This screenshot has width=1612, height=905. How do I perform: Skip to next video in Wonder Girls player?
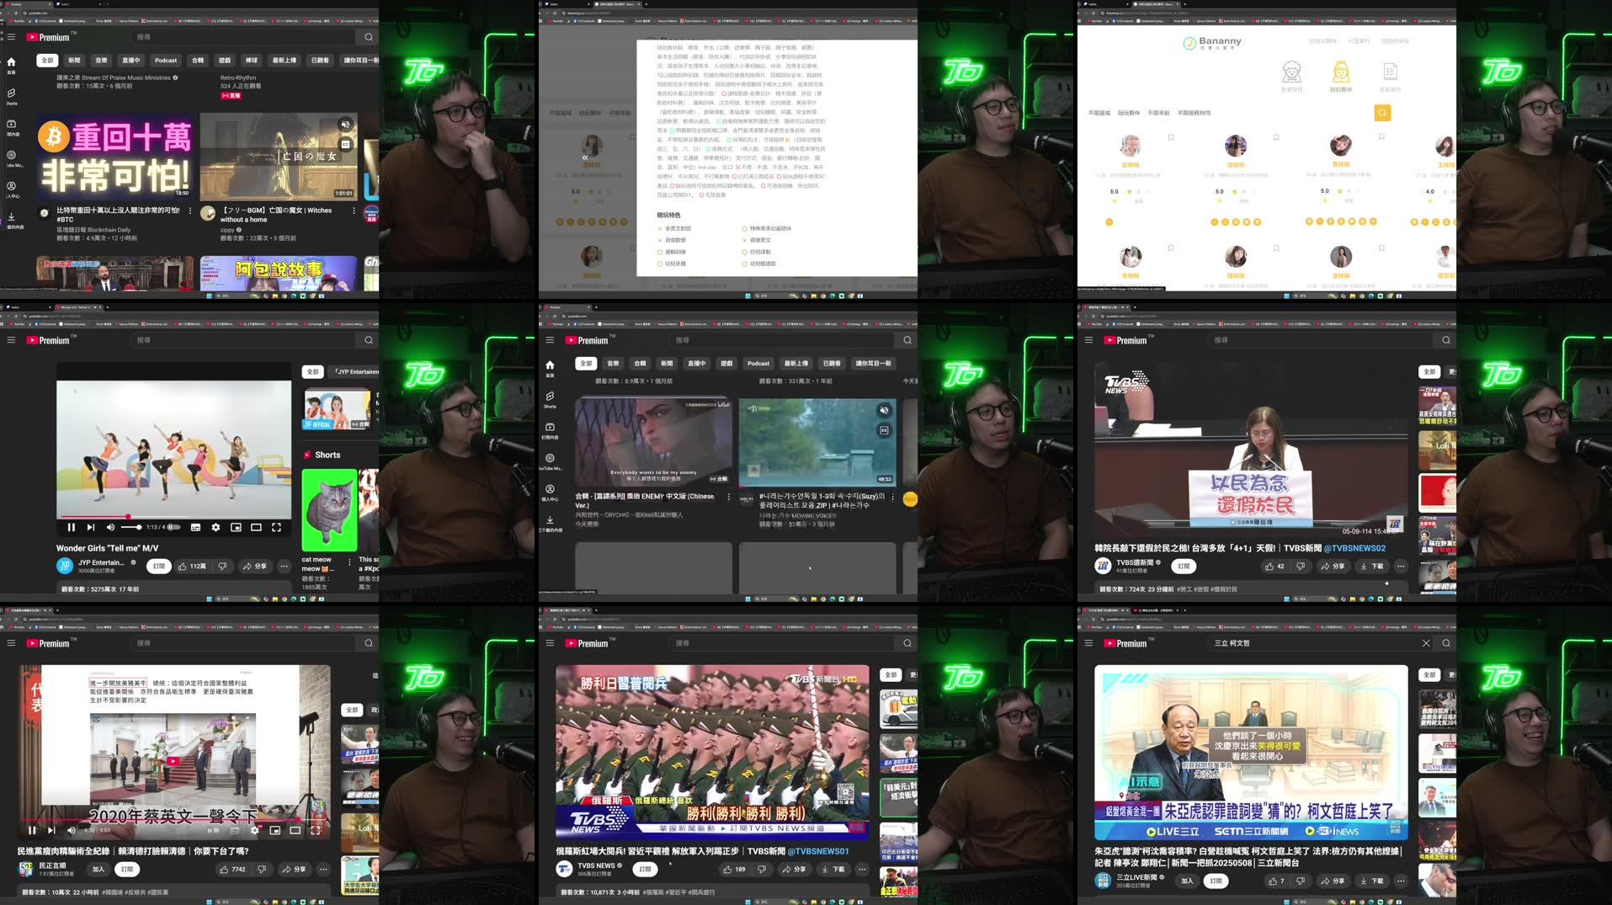coord(91,527)
